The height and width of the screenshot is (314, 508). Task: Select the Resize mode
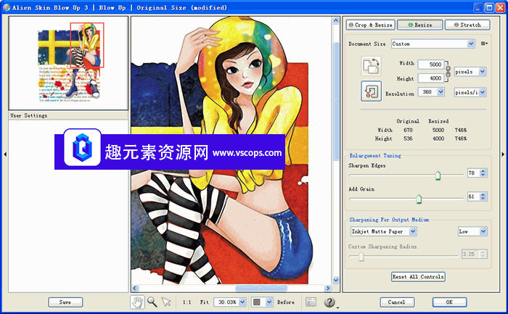(x=419, y=25)
